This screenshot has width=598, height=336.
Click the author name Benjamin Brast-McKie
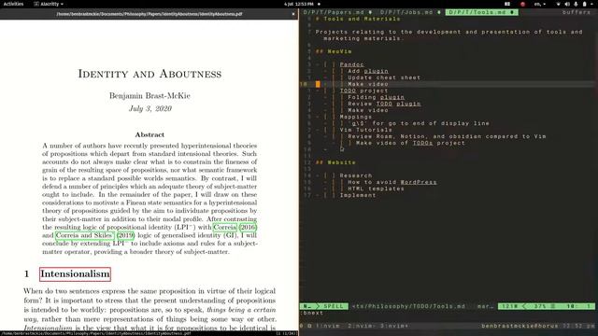(x=149, y=95)
